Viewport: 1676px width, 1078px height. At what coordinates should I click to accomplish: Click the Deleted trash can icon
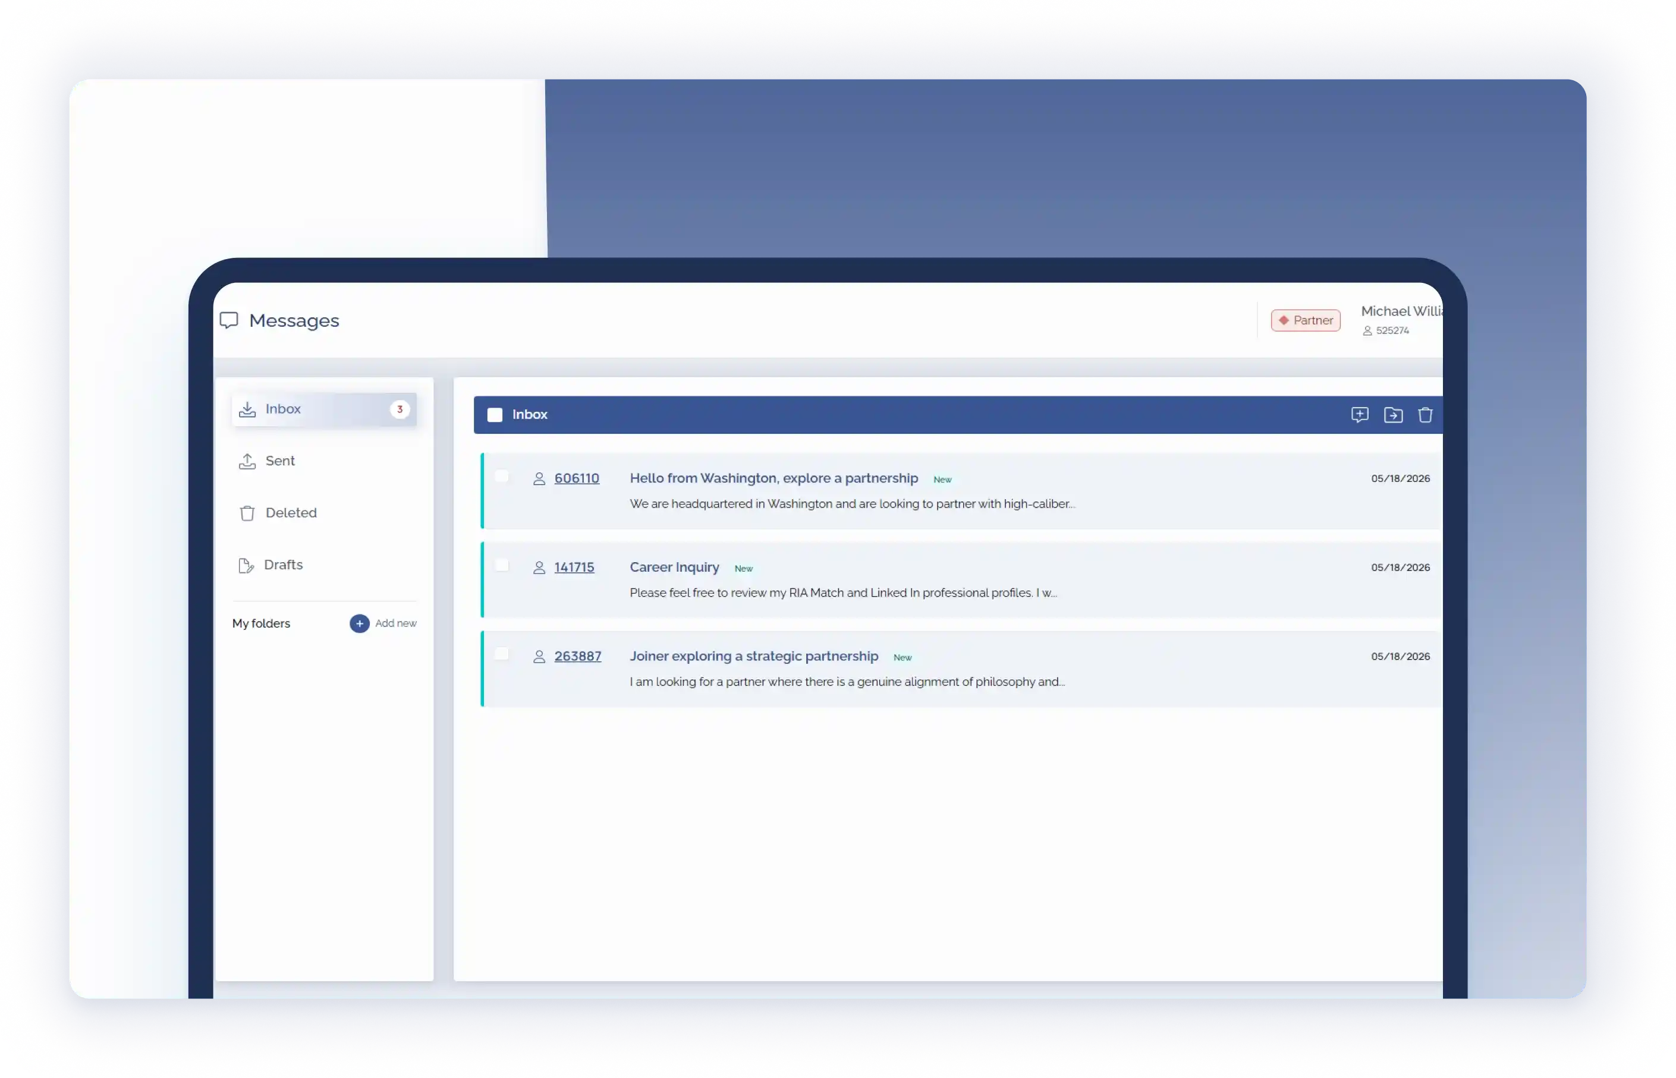coord(247,513)
